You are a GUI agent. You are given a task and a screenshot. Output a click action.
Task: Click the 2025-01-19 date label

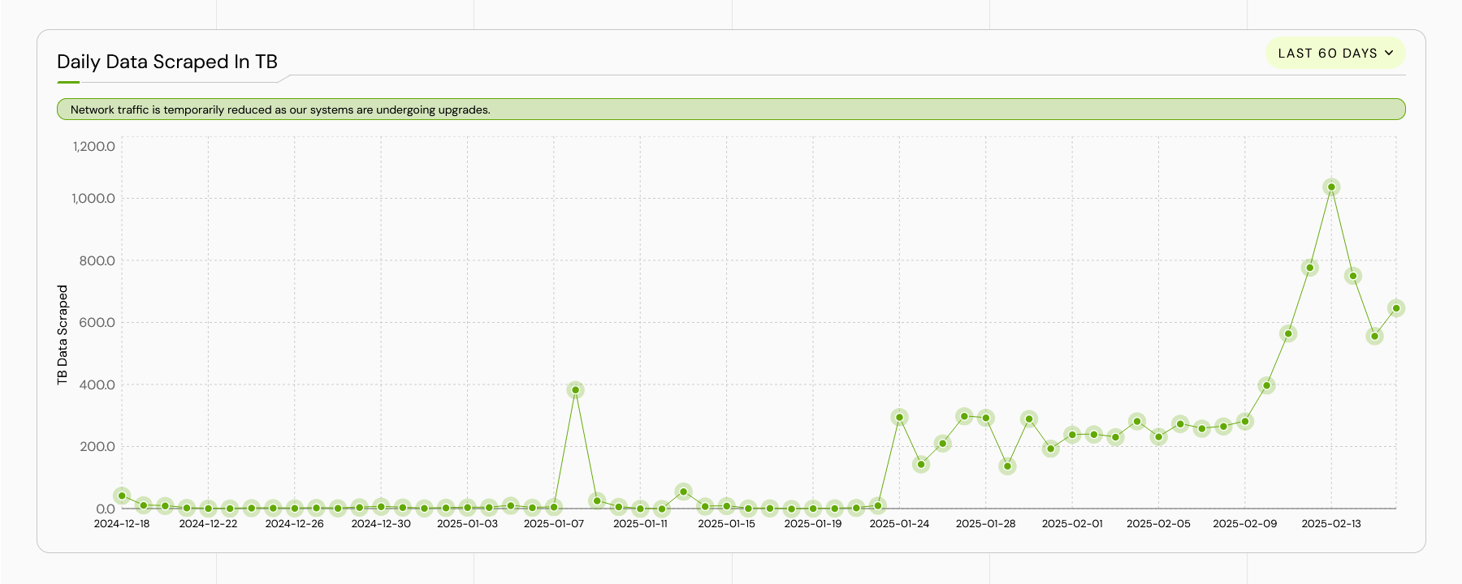click(813, 524)
